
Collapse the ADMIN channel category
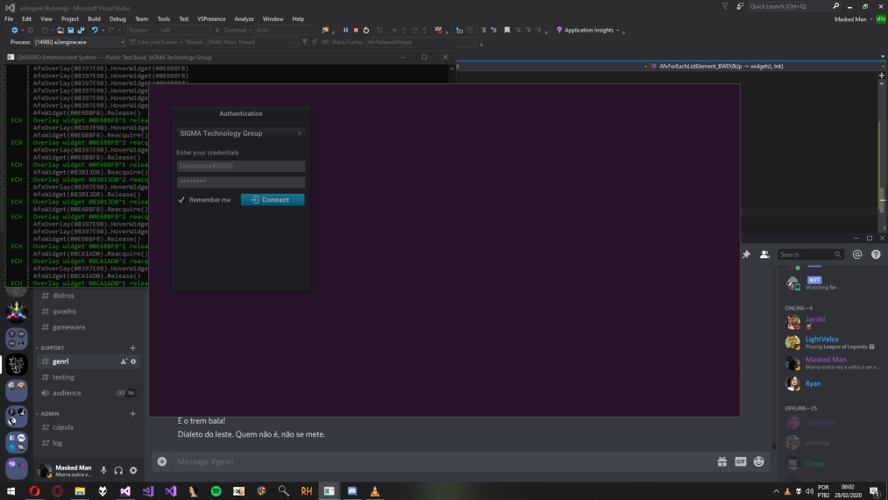click(49, 413)
